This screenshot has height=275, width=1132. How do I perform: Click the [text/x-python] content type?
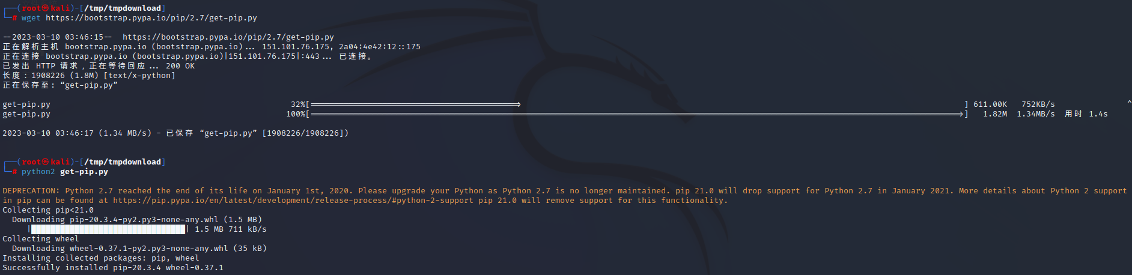click(x=139, y=76)
